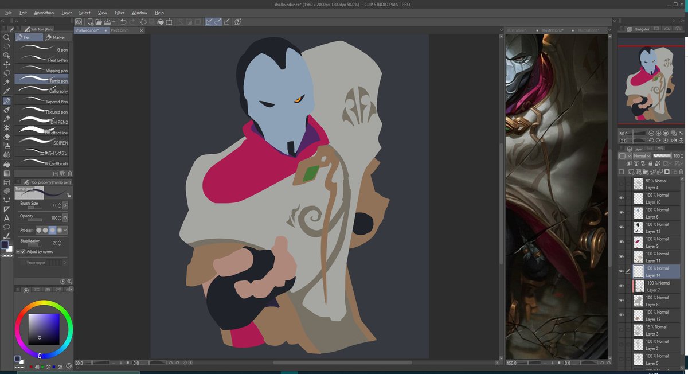
Task: Select the Tapered Pen sub tool
Action: [x=42, y=101]
